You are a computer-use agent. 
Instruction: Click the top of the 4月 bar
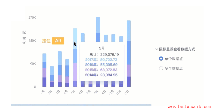(67, 62)
